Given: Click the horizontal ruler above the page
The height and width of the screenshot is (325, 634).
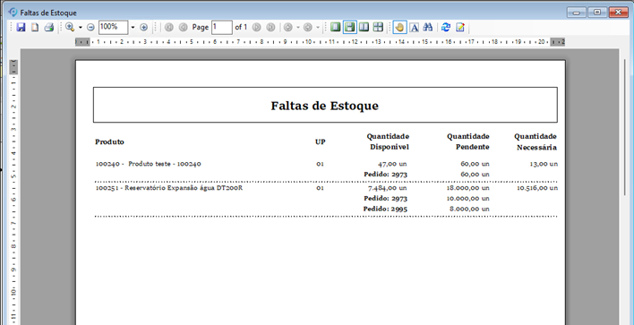Looking at the screenshot, I should coord(320,42).
